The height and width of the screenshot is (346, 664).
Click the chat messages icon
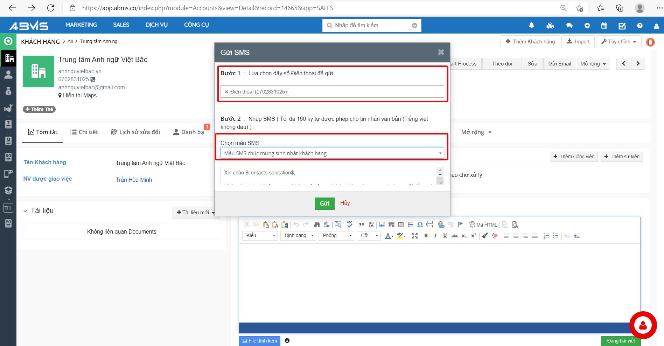coord(569,26)
